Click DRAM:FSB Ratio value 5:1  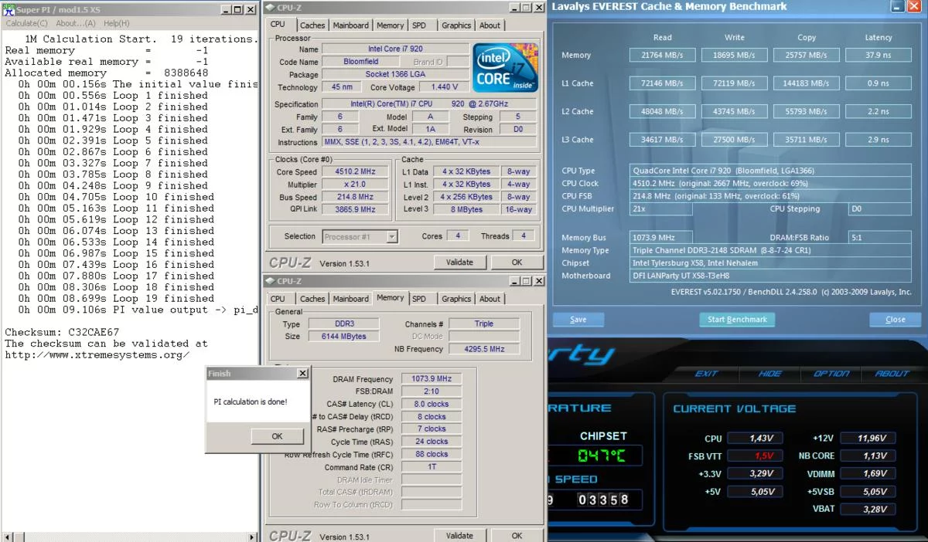coord(879,238)
